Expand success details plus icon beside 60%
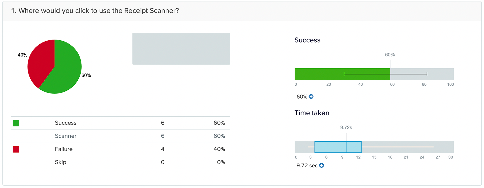 click(311, 97)
